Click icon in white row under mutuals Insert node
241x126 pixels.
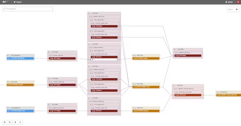coord(93,59)
